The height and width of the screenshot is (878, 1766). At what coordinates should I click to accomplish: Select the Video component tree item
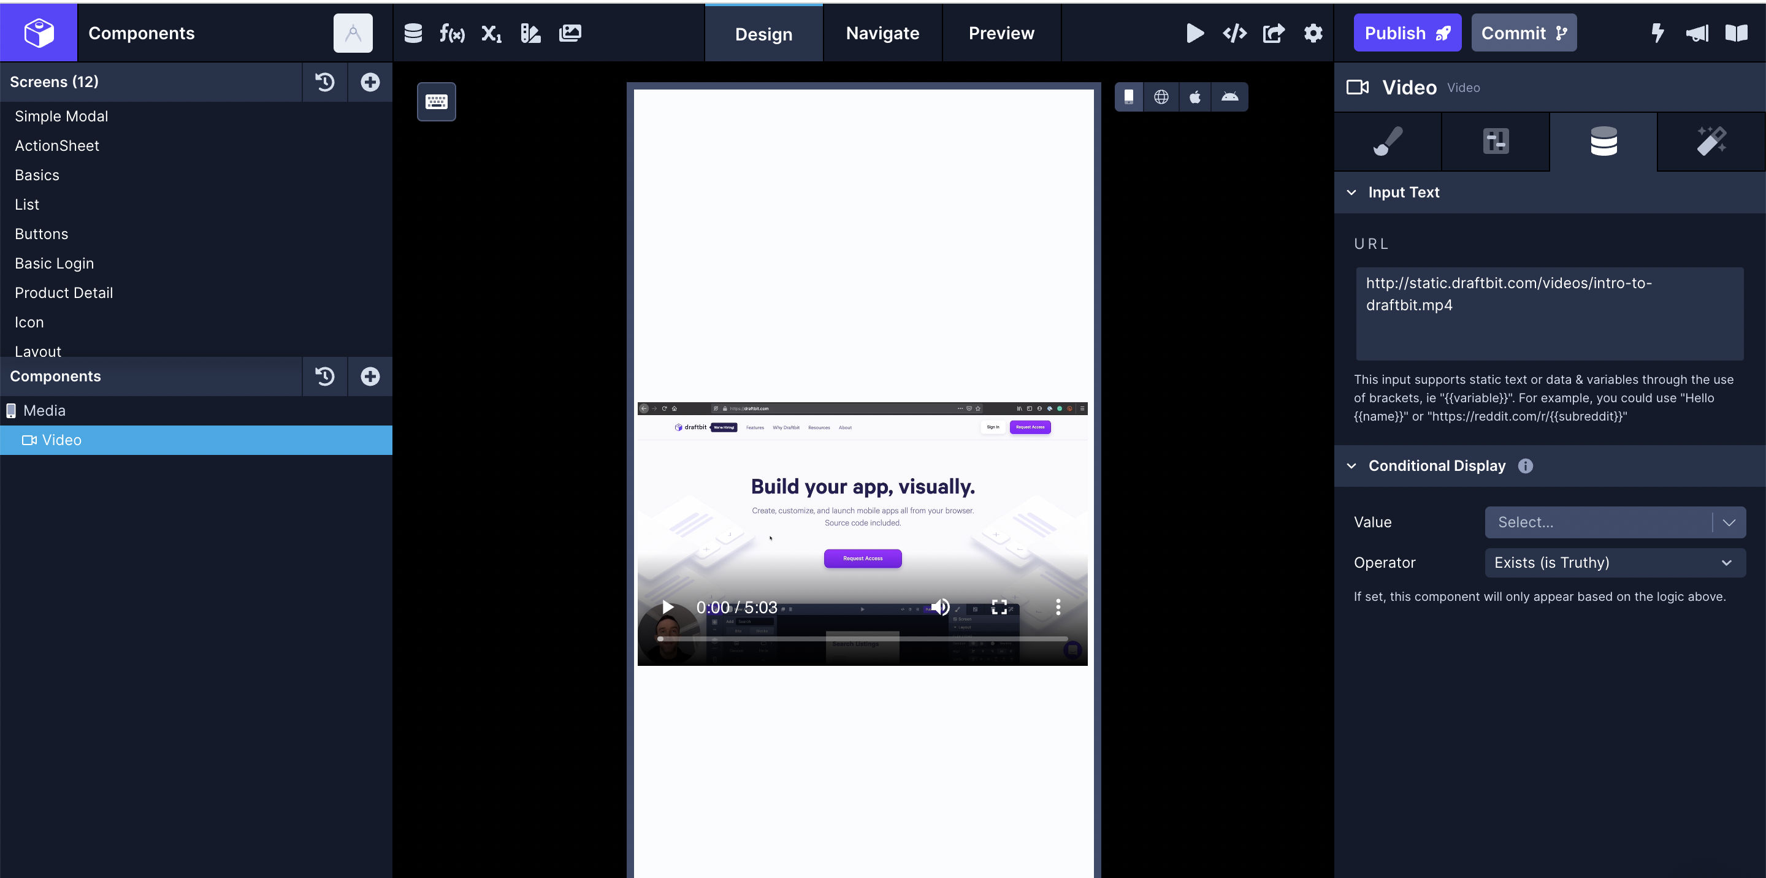pos(196,440)
